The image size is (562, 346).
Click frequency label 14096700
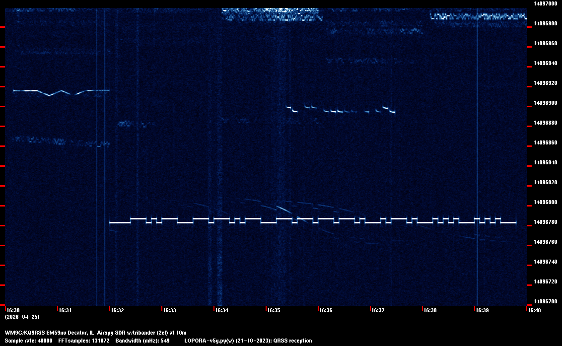point(546,301)
